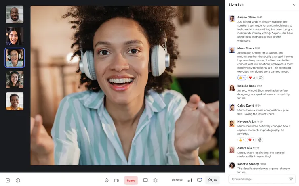Click thumbs up reaction on Marco Rivera's message
Viewport: 299px width, 186px height.
(x=242, y=78)
